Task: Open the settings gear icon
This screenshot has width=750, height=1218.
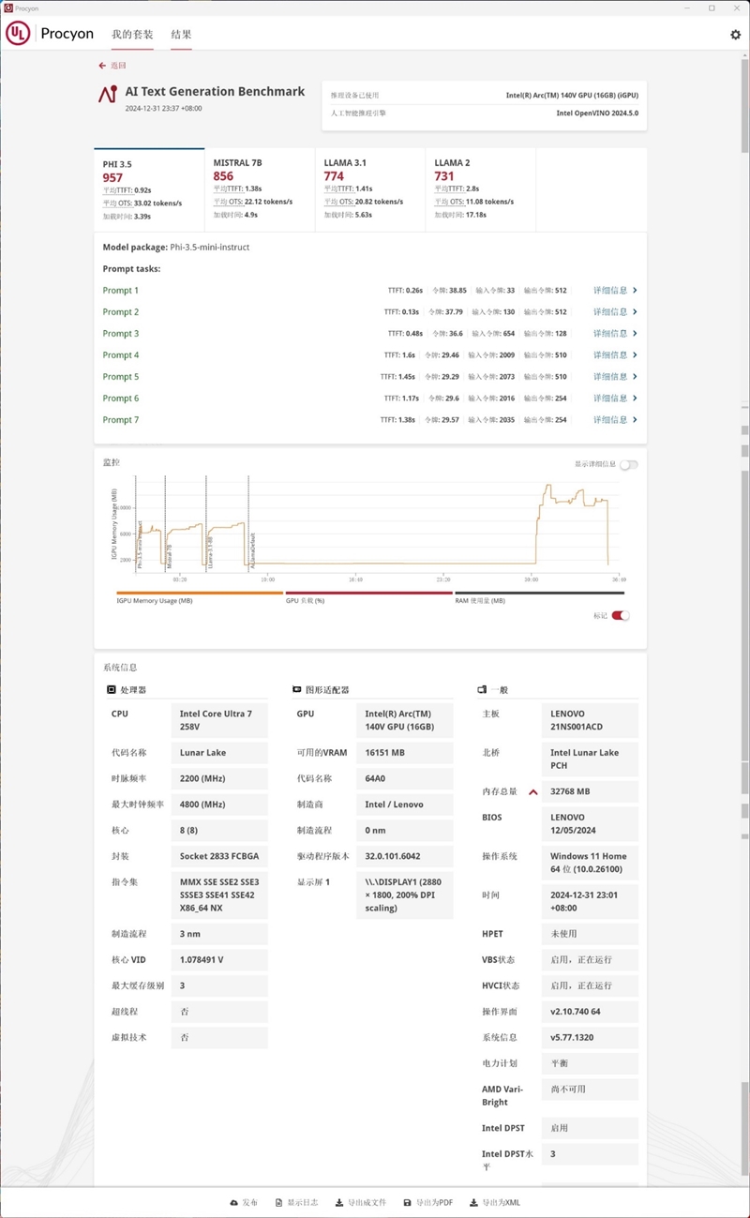Action: pyautogui.click(x=735, y=35)
